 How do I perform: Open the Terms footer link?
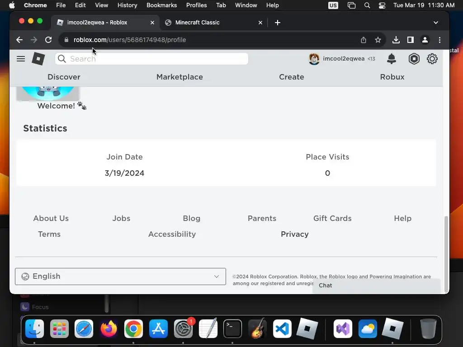click(x=49, y=234)
